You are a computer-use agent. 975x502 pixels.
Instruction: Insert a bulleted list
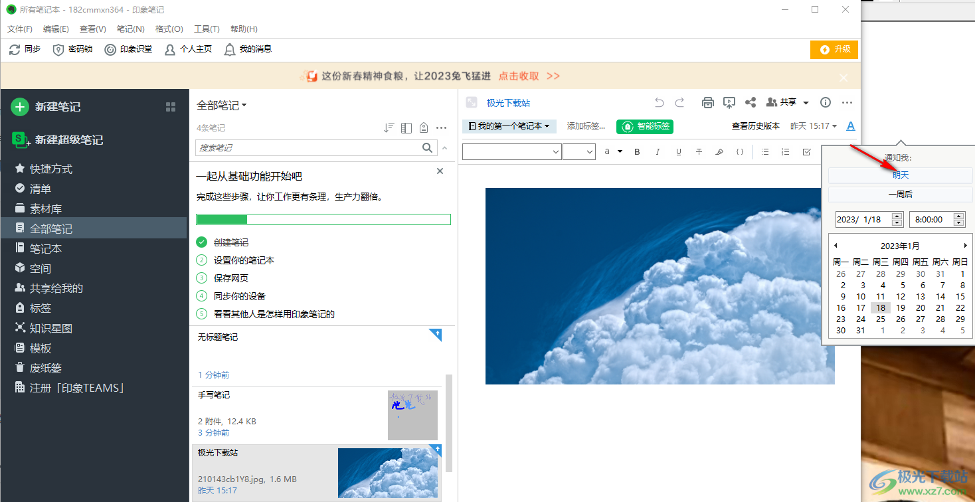pos(765,152)
